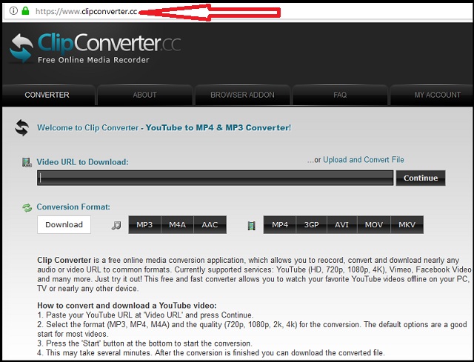Click step 4 'This may take several minutes' text
The image size is (474, 362).
(x=211, y=352)
